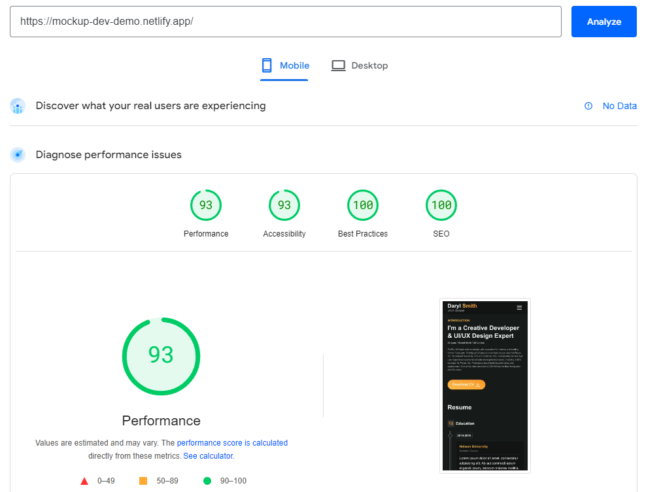
Task: Click the large Performance title text
Action: tap(161, 421)
